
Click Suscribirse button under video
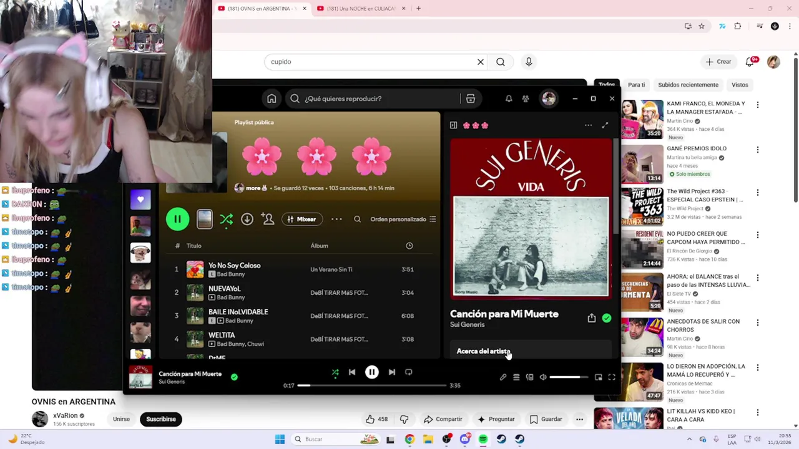[x=161, y=419]
